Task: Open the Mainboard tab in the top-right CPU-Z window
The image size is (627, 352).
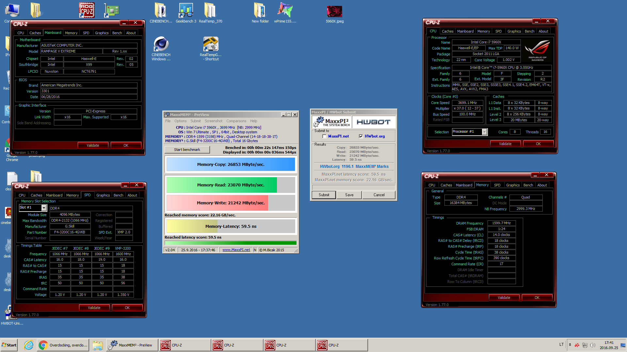Action: point(465,31)
